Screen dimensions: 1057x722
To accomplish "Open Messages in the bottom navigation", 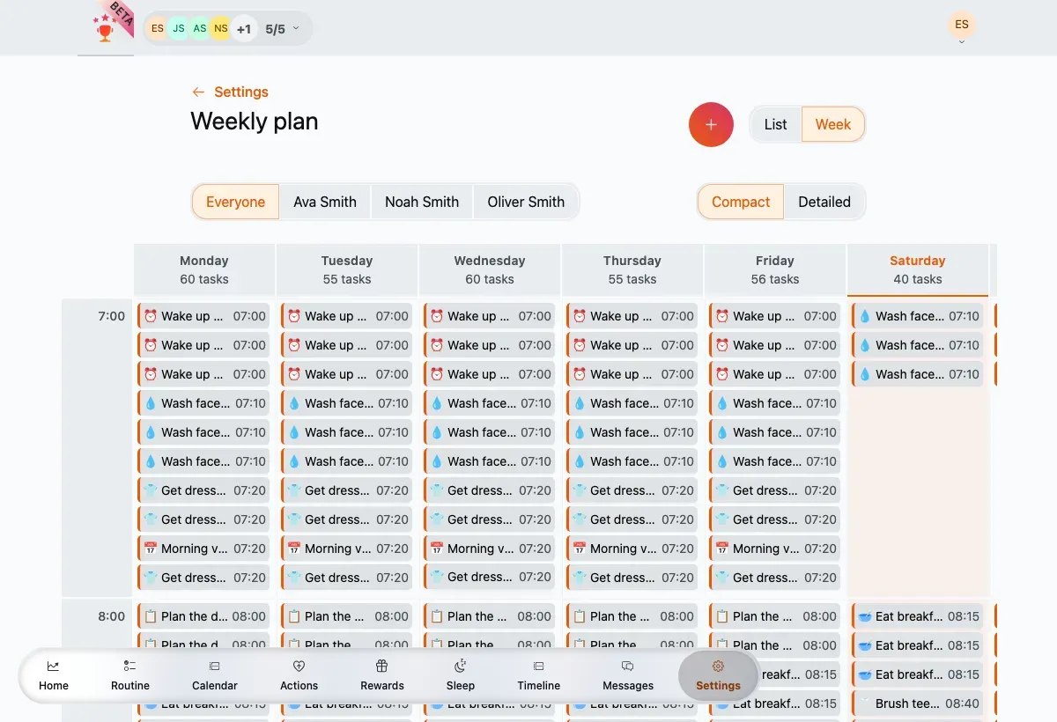I will tap(628, 675).
